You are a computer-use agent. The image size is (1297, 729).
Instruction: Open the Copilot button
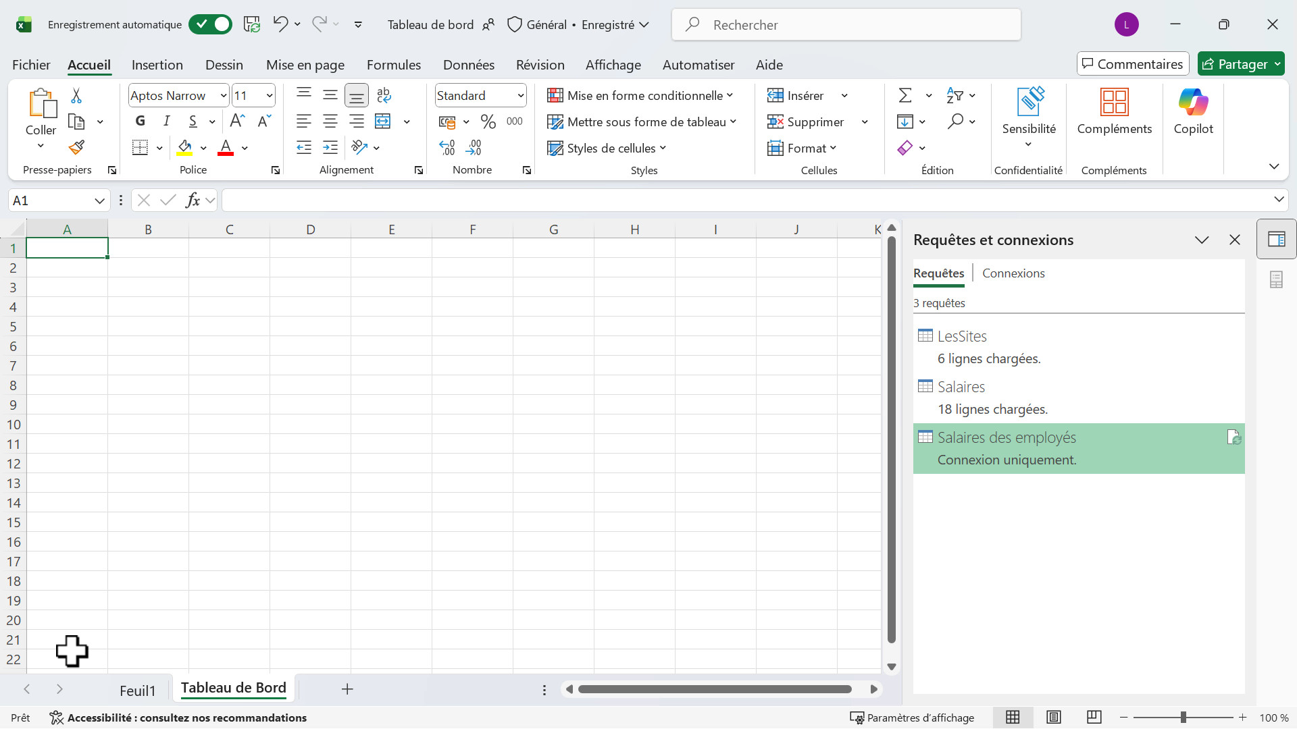1193,111
